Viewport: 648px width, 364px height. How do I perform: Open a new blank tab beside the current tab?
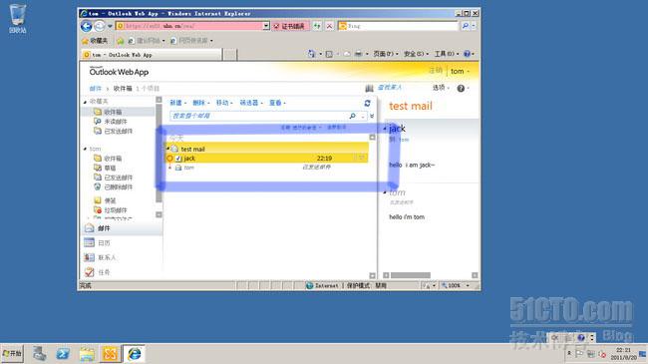[x=229, y=55]
